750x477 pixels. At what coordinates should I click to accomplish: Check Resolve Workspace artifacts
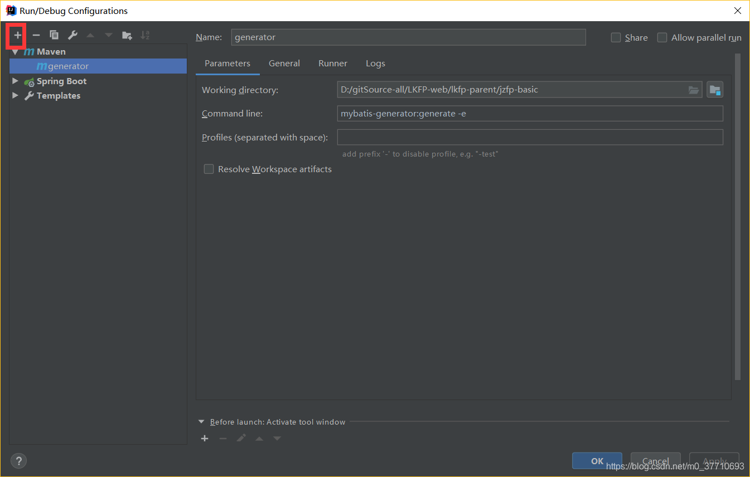(209, 169)
